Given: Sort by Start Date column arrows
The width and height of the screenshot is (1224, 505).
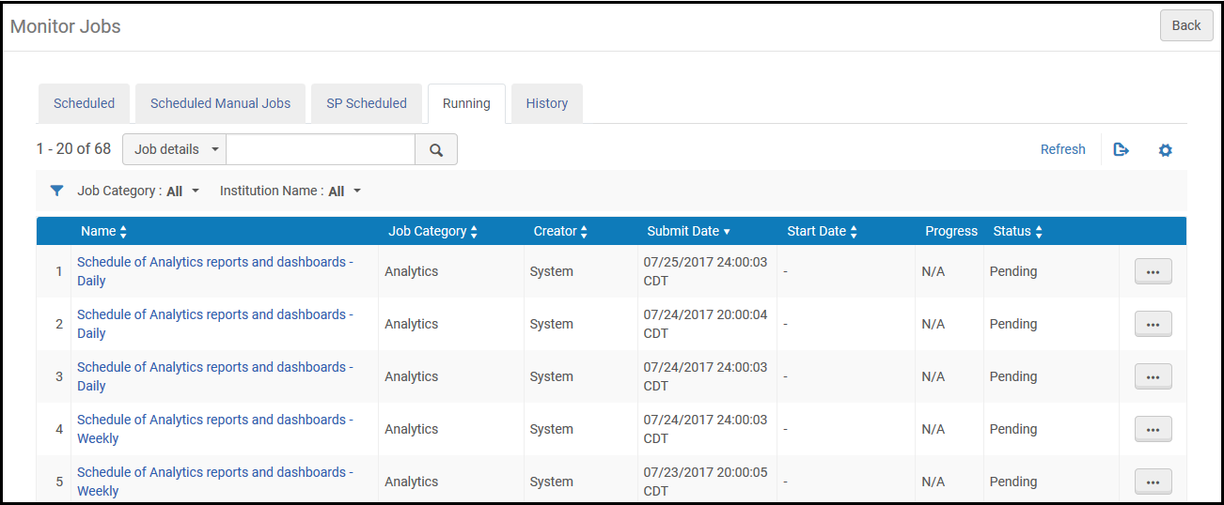Looking at the screenshot, I should pyautogui.click(x=854, y=232).
